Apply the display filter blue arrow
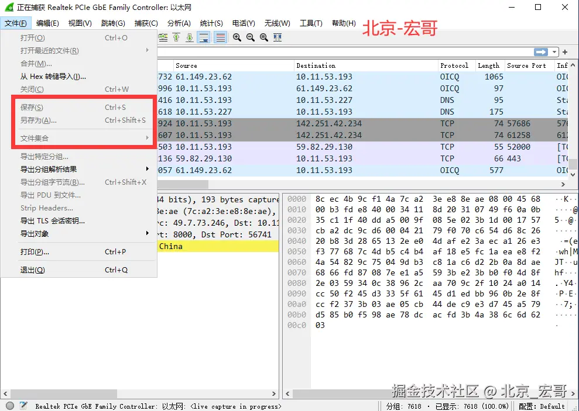The height and width of the screenshot is (411, 579). (x=541, y=52)
